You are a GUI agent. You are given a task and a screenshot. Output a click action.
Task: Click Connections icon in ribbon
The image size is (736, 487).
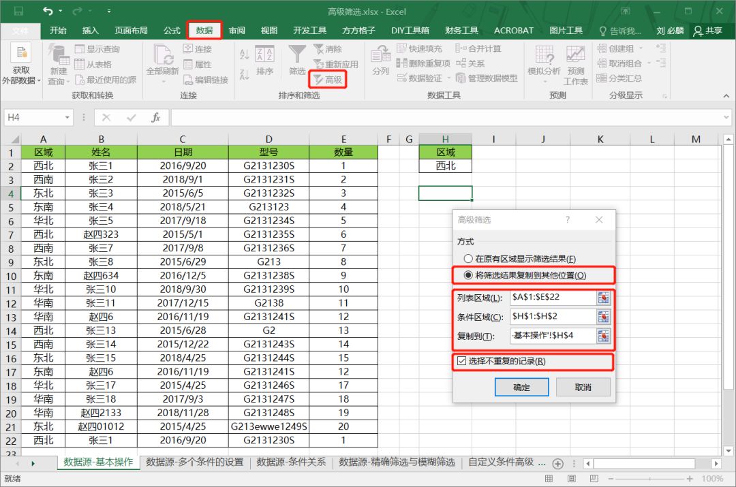coord(188,49)
